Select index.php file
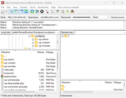This screenshot has width=126, height=98. (28, 70)
